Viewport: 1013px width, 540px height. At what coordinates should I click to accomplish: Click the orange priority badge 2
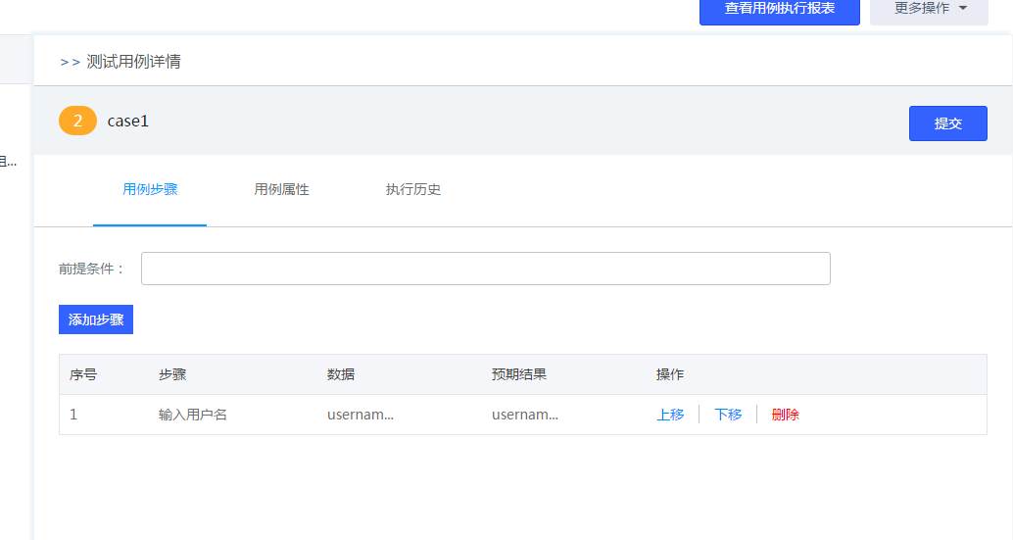(x=77, y=121)
